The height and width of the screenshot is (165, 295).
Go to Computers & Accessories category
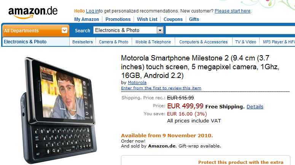pyautogui.click(x=203, y=42)
